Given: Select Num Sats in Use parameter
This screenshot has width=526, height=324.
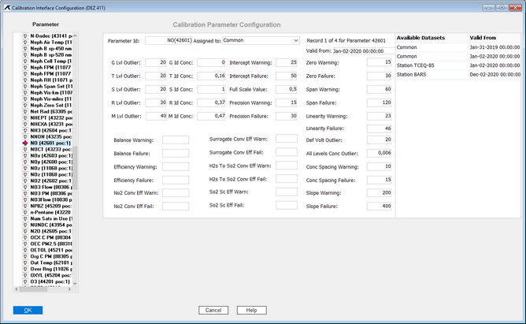Looking at the screenshot, I should coord(51,218).
